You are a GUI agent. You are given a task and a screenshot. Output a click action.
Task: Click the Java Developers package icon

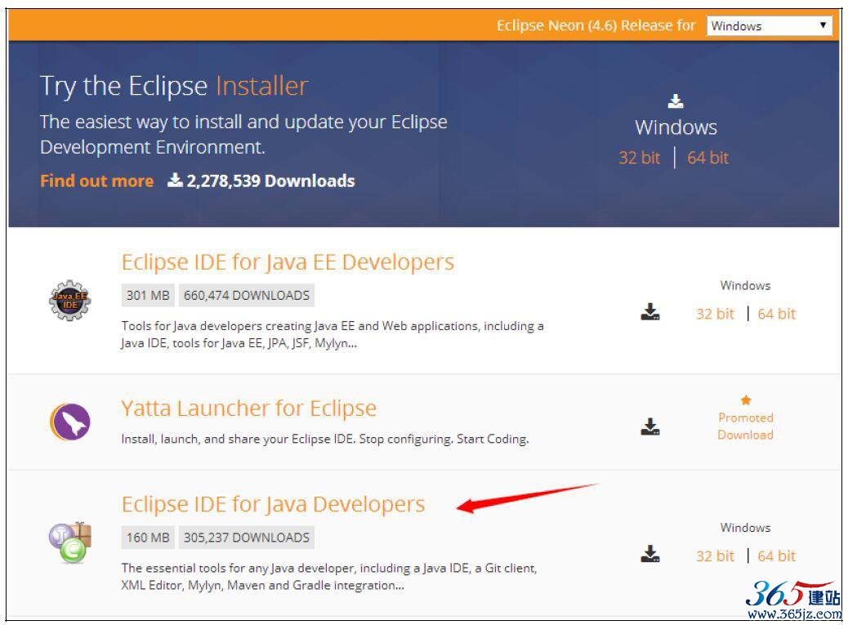coord(70,542)
